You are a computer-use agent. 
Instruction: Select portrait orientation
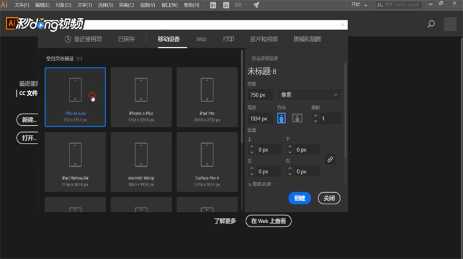[x=281, y=118]
